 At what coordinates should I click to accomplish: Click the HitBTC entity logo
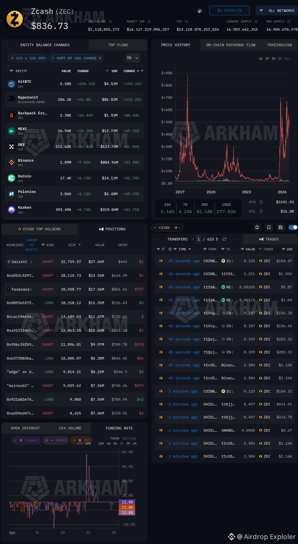[12, 84]
